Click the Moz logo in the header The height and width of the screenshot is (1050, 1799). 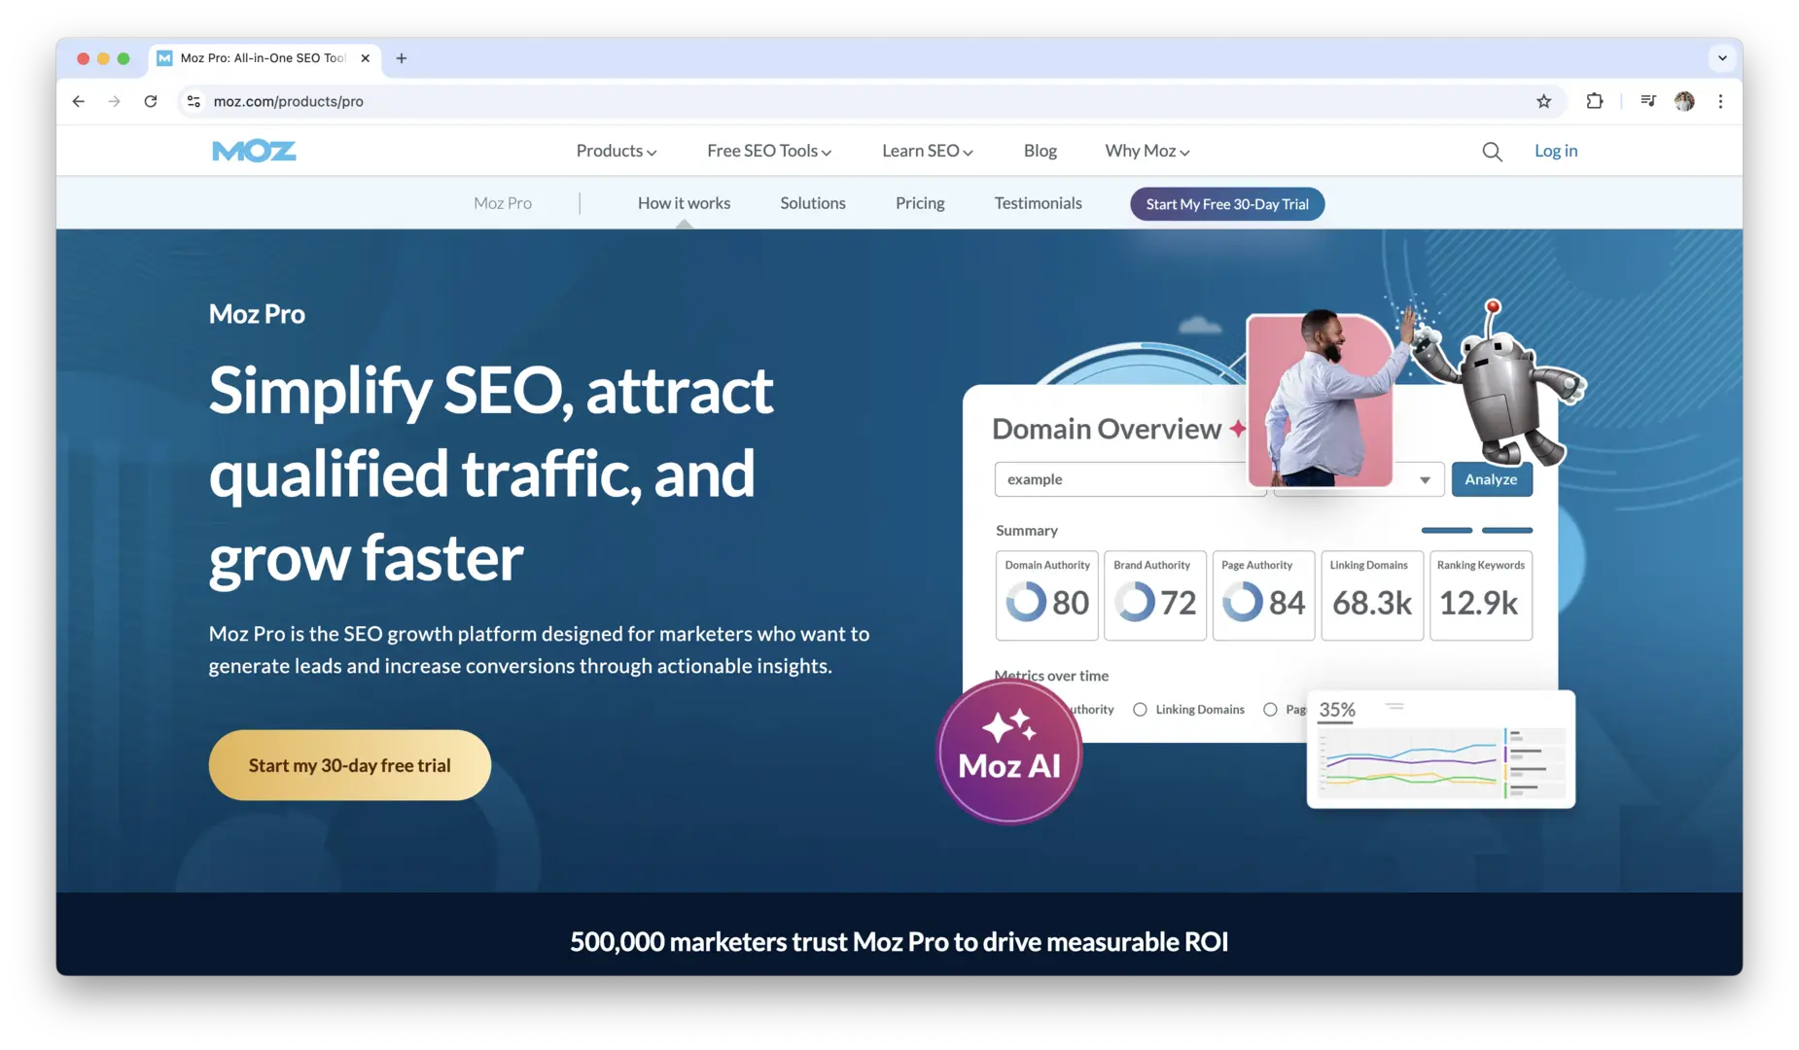(254, 151)
